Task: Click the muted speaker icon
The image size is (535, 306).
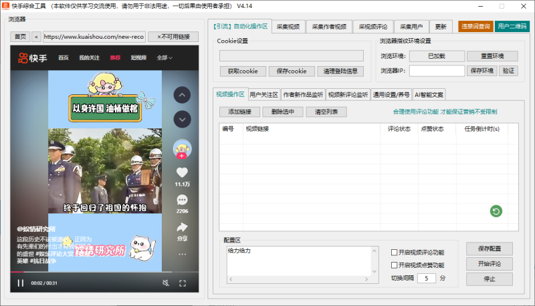Action: pos(166,283)
